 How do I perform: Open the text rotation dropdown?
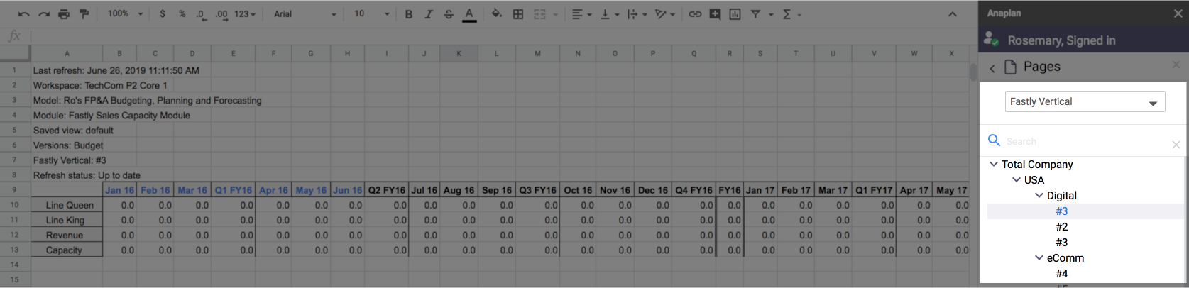pos(664,14)
